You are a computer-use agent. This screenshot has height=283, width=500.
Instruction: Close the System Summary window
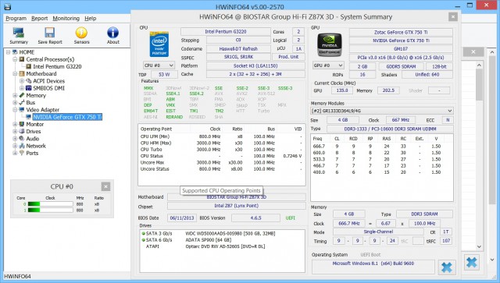click(453, 17)
